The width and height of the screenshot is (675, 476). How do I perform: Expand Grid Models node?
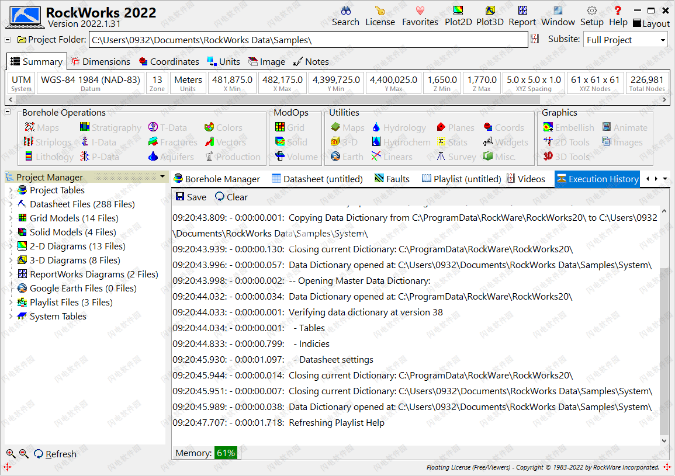tap(11, 218)
